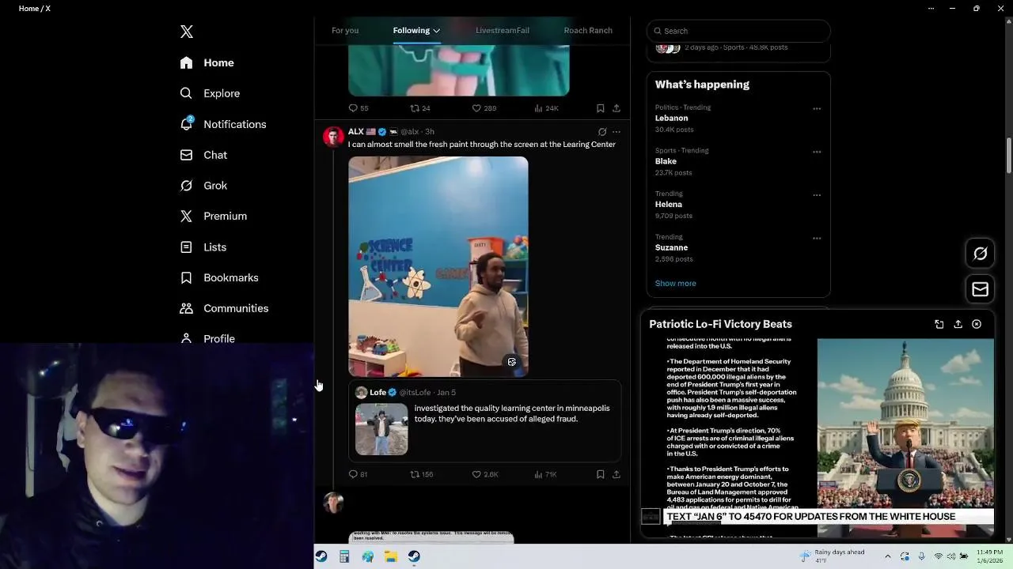
Task: Open the Suzanne trending topic
Action: (x=671, y=247)
